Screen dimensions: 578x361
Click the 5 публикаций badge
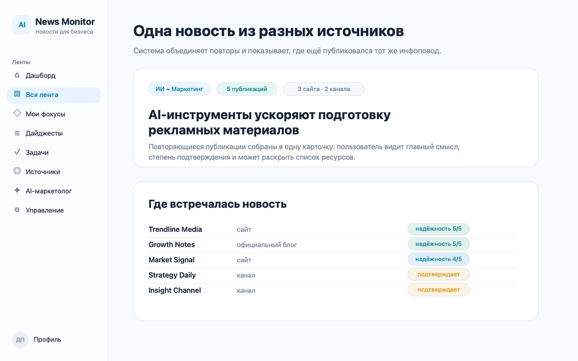coord(247,89)
